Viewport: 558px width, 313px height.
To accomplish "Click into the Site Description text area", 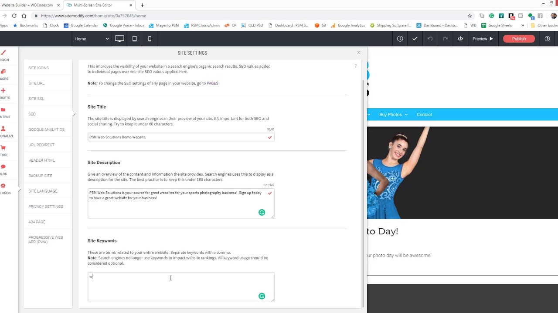I will [181, 203].
